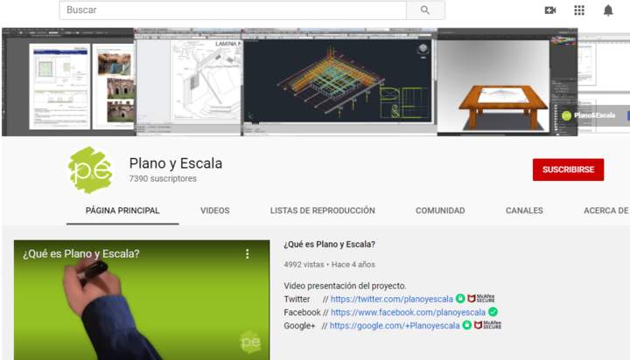
Task: Follow the google.com/+Planoyescala link
Action: [394, 326]
